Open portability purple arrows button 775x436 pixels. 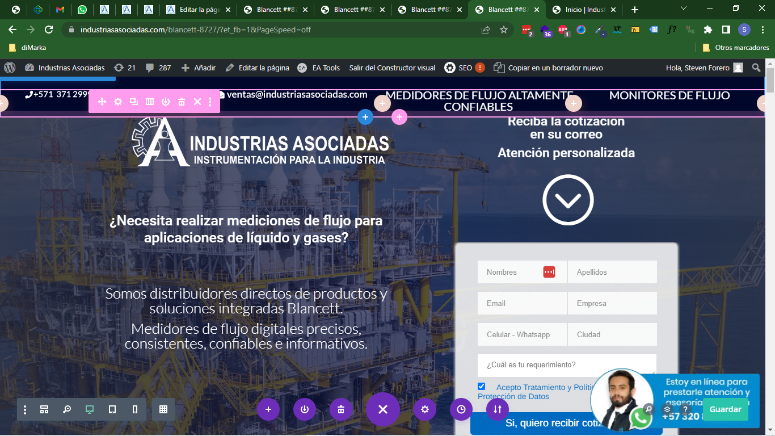tap(498, 409)
